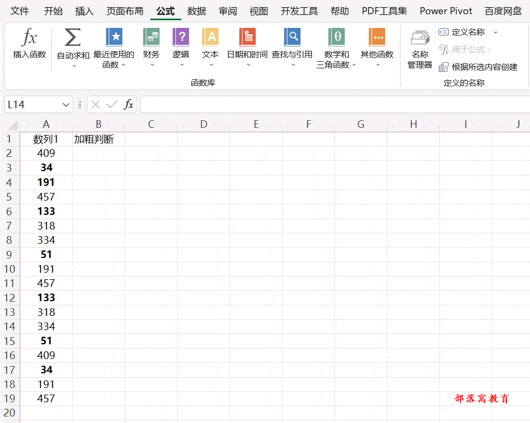Open the 查找与引用 functions icon
Image resolution: width=530 pixels, height=423 pixels.
[x=292, y=44]
